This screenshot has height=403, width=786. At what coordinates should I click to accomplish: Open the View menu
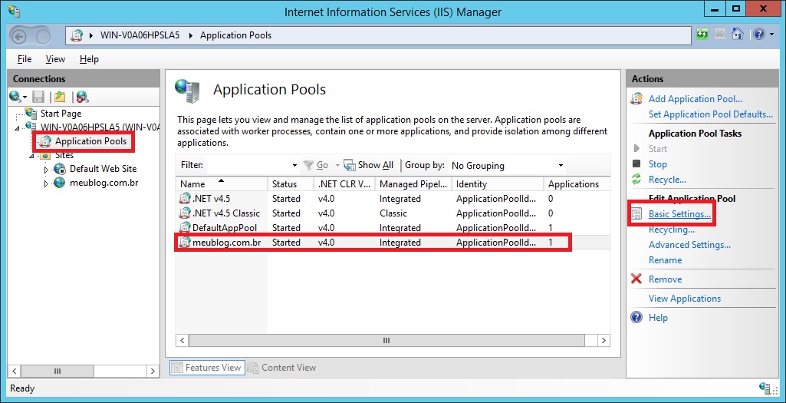[x=55, y=59]
